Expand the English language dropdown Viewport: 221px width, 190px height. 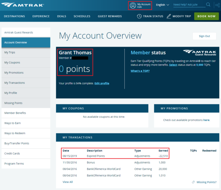pos(162,5)
